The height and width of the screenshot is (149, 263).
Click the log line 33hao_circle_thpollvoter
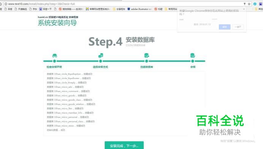[69, 78]
